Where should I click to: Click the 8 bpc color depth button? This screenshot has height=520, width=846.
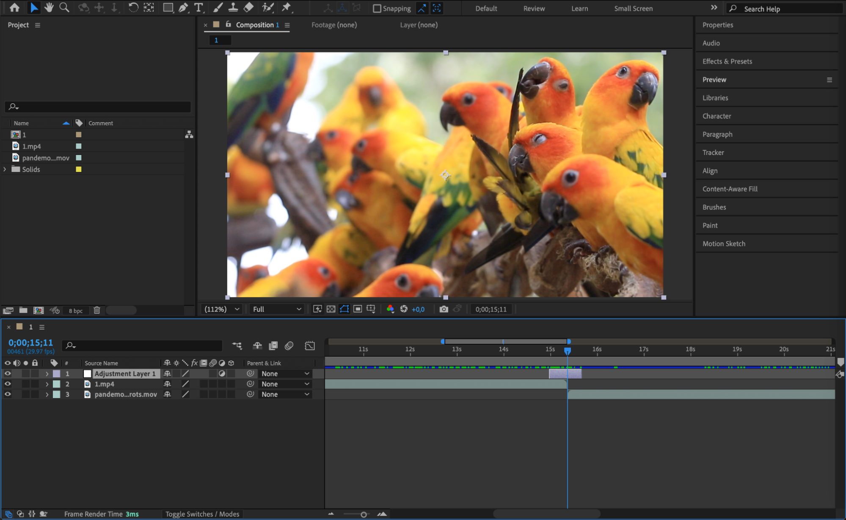coord(76,311)
